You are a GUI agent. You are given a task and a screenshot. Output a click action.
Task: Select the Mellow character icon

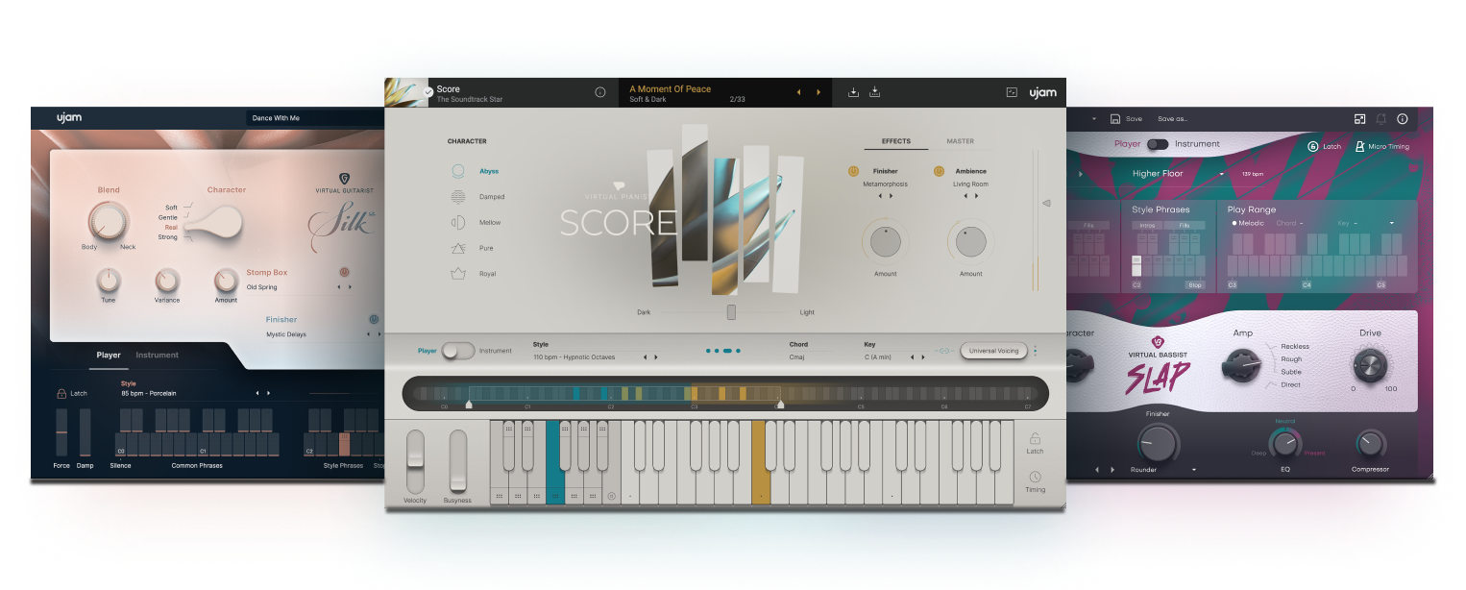[x=458, y=223]
